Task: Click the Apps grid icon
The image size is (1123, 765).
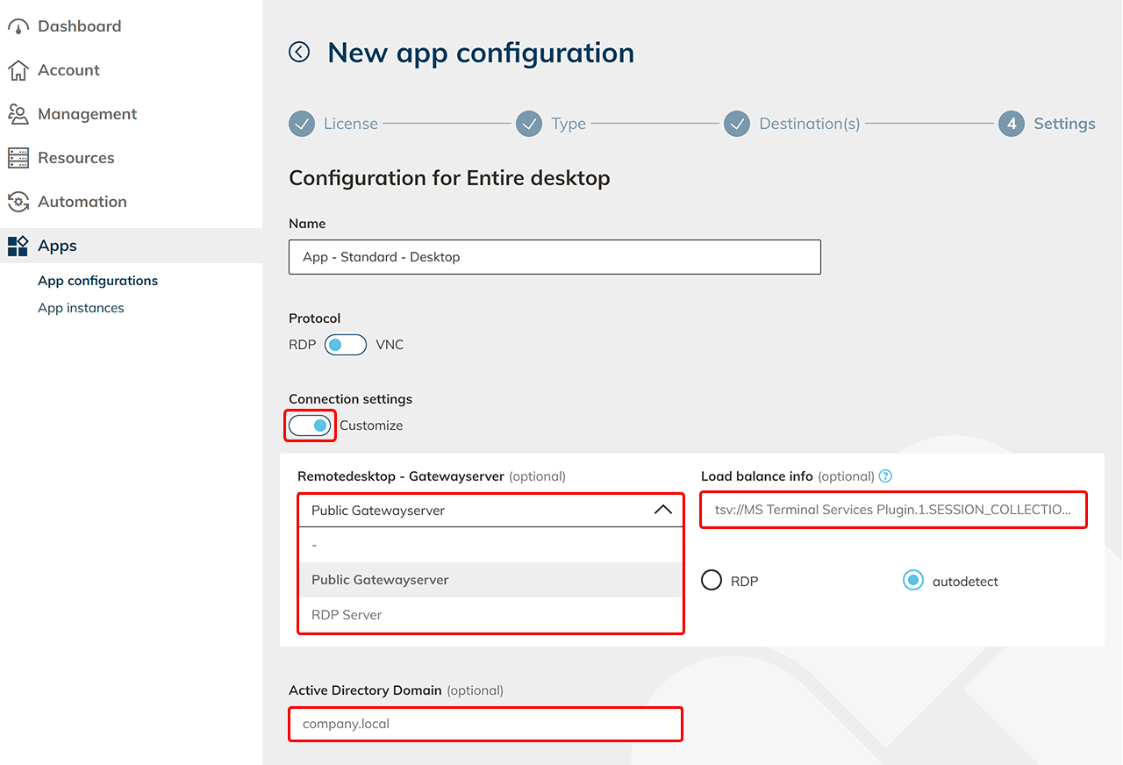Action: (18, 246)
